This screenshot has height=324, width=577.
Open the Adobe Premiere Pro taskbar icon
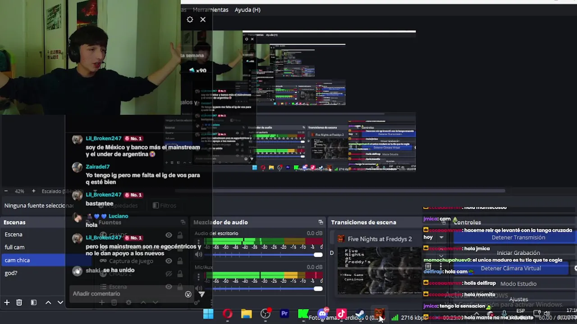tap(284, 314)
